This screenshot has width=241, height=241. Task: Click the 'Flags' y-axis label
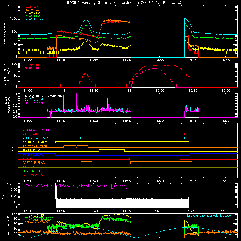12,150
